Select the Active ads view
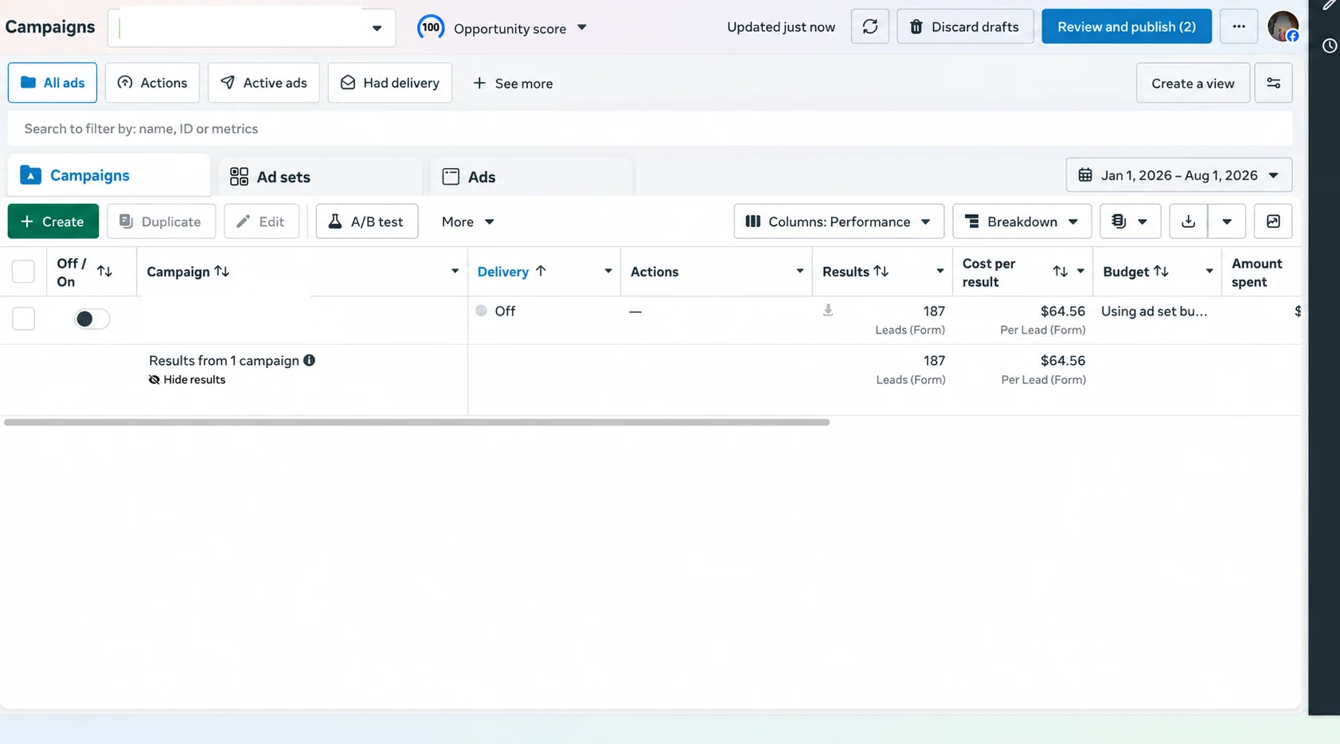Image resolution: width=1340 pixels, height=744 pixels. pyautogui.click(x=264, y=83)
